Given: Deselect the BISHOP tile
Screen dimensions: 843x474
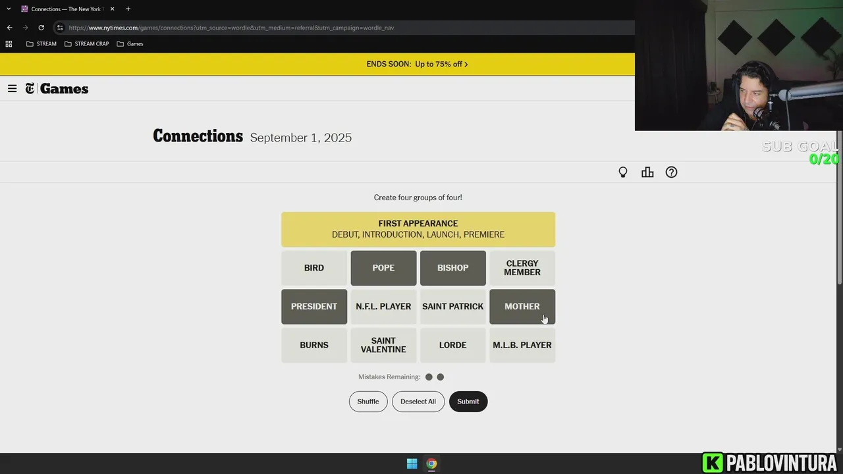Looking at the screenshot, I should [453, 268].
